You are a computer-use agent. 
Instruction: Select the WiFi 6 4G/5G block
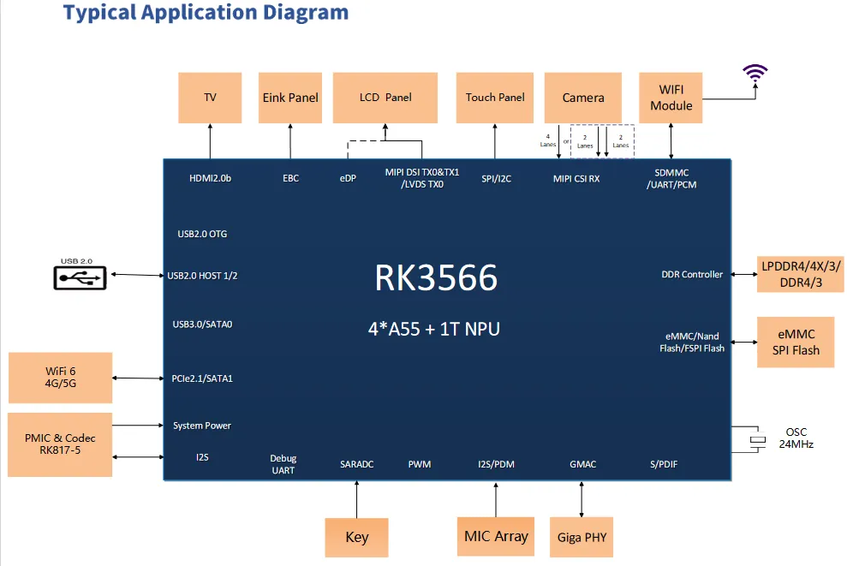coord(61,378)
